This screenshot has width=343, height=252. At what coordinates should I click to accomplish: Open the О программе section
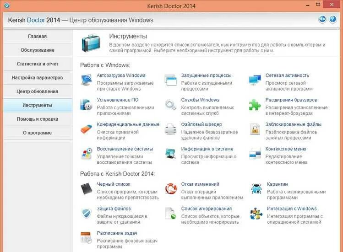click(x=38, y=133)
